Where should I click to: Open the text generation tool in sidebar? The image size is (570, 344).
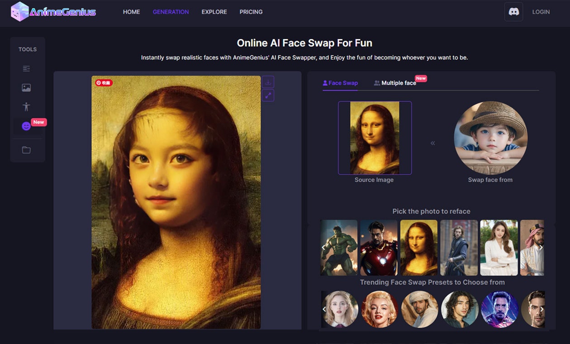click(26, 69)
